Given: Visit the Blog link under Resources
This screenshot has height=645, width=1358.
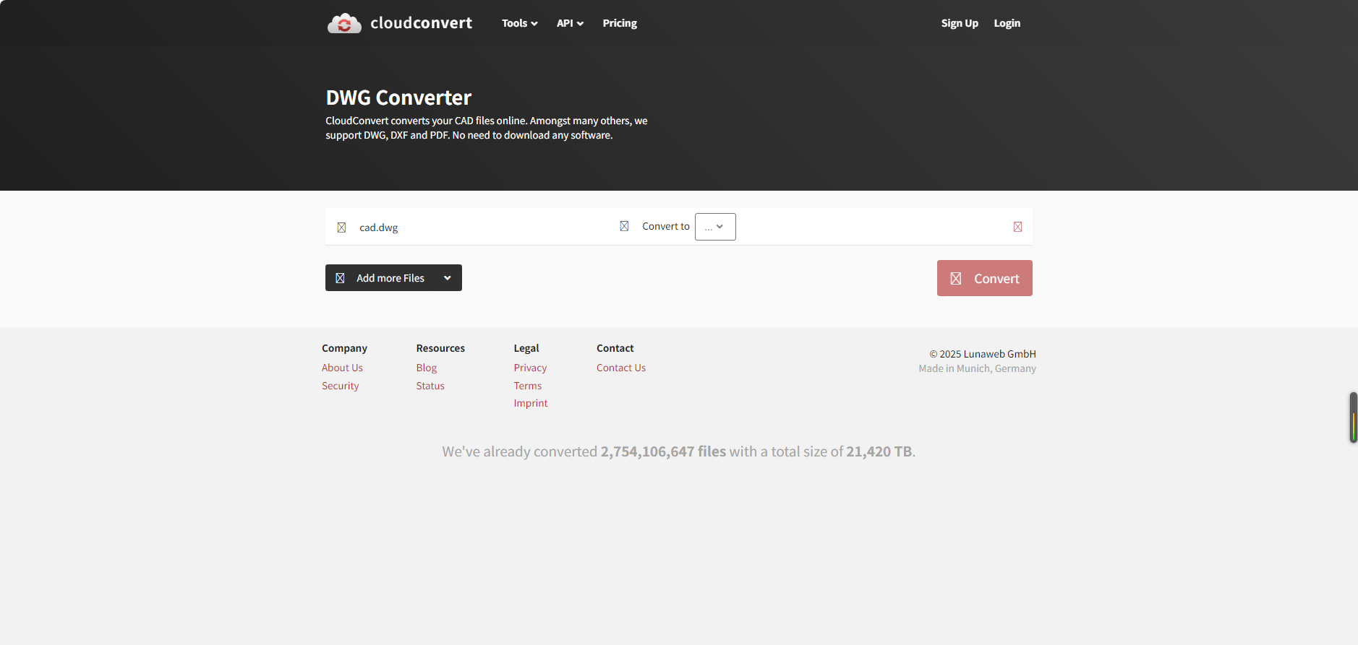Looking at the screenshot, I should [426, 368].
